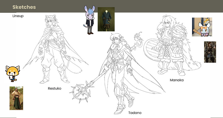Viewport: 223px width, 118px height.
Task: Select the Manaka armored character sketch
Action: pos(172,46)
